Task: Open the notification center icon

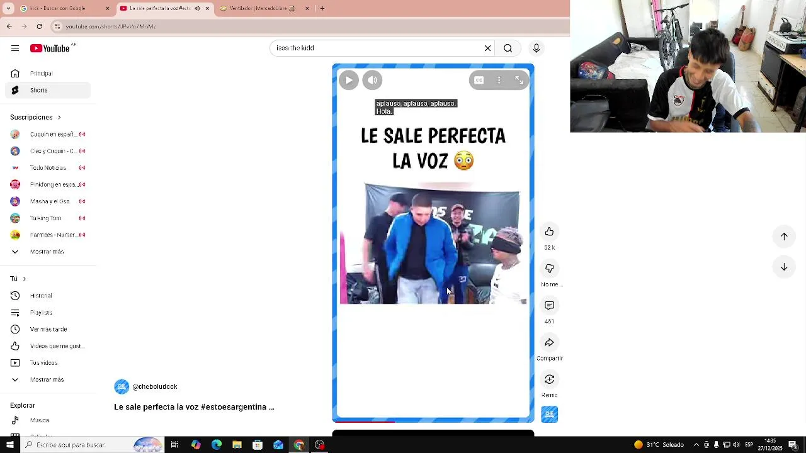Action: tap(793, 445)
